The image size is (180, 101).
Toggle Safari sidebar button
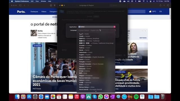20,5
